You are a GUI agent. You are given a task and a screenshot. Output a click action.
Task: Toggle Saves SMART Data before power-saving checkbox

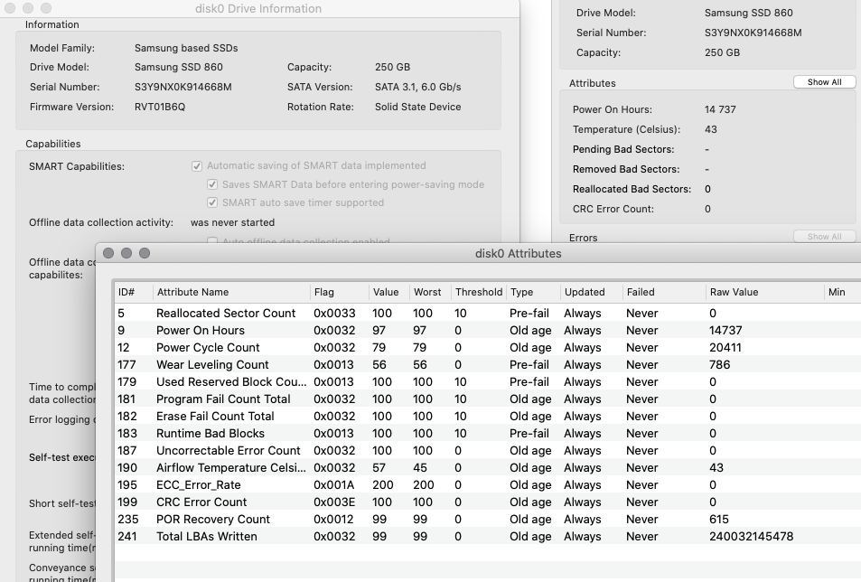point(212,184)
